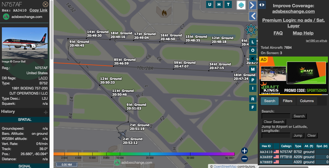Click the Search button beside the search field
Screen dimensions: 329x168
tap(299, 116)
